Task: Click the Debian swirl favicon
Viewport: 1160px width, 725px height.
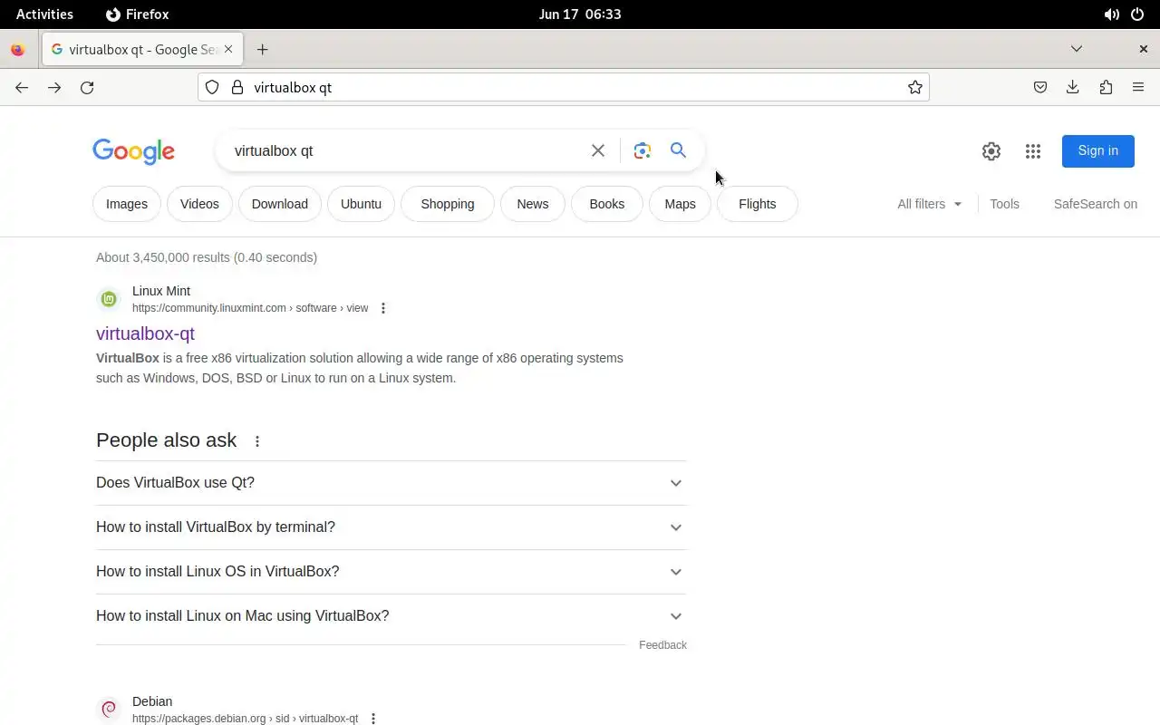Action: click(109, 710)
